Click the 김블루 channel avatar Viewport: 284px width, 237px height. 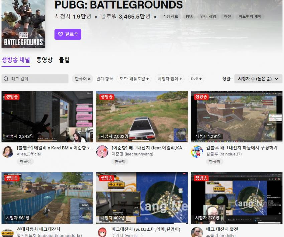(x=197, y=152)
